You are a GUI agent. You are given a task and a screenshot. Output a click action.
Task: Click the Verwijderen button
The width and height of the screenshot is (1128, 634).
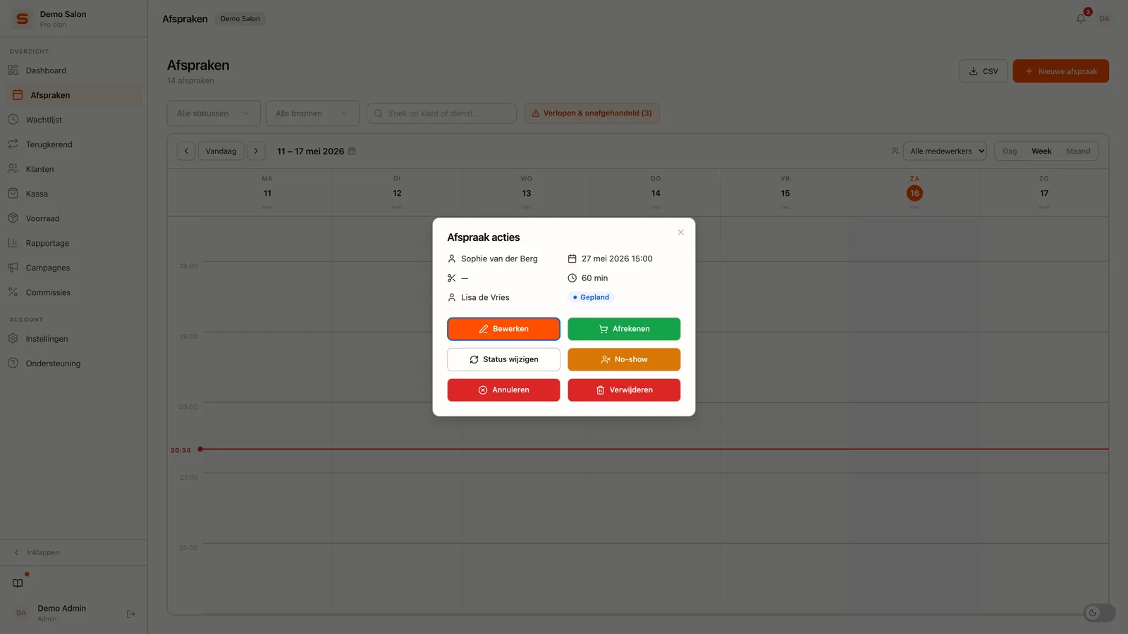(x=624, y=390)
